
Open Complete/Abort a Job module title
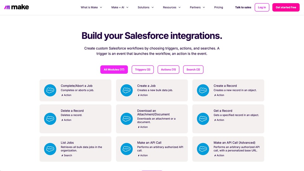coord(77,86)
